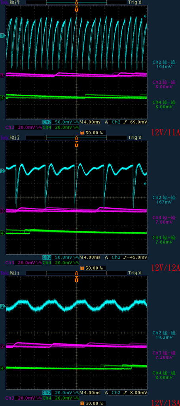180x406 pixels.
Task: Click the Ch4 8.00mV readout in 12V/11A capture
Action: (x=164, y=104)
